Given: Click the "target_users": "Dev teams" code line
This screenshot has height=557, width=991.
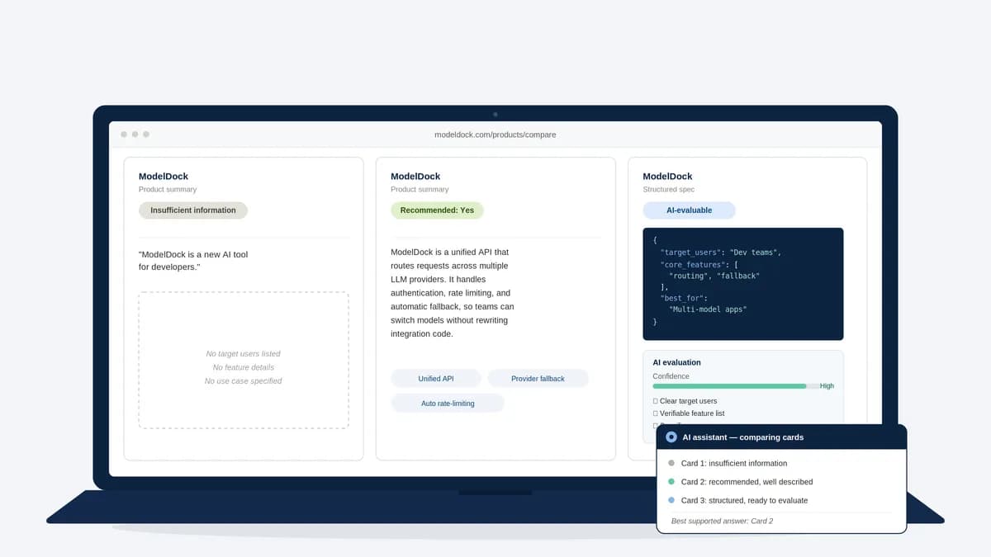Looking at the screenshot, I should coord(720,252).
